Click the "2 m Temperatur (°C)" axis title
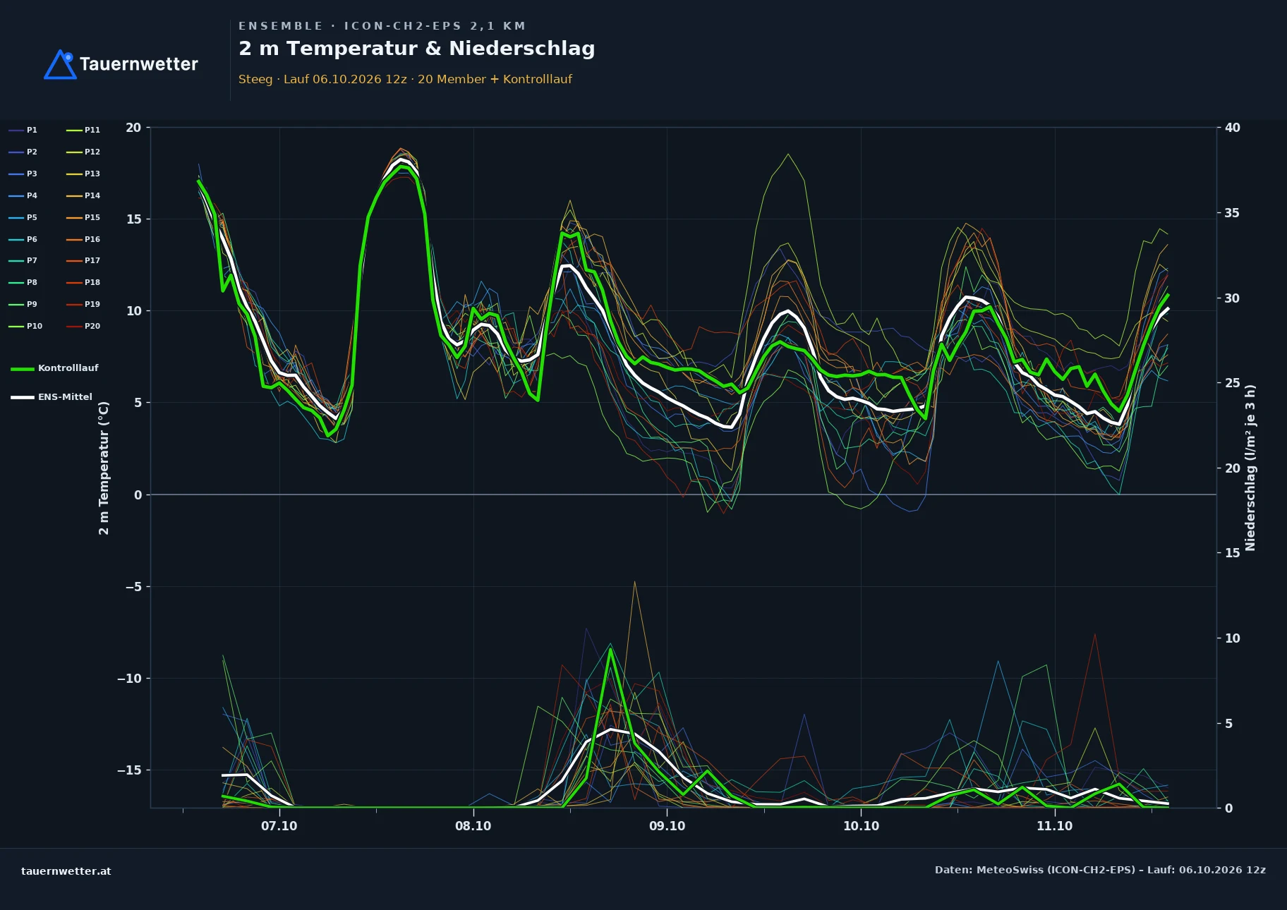The height and width of the screenshot is (910, 1287). click(x=104, y=468)
